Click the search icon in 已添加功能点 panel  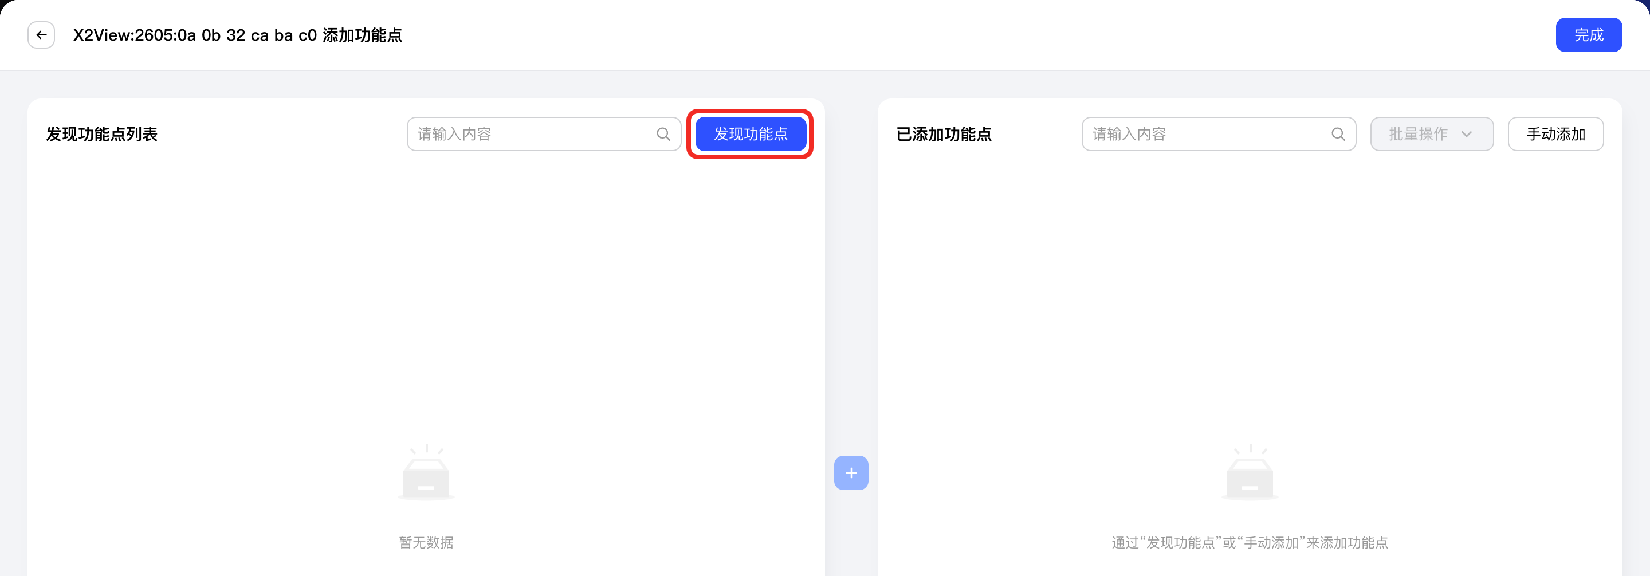tap(1338, 135)
